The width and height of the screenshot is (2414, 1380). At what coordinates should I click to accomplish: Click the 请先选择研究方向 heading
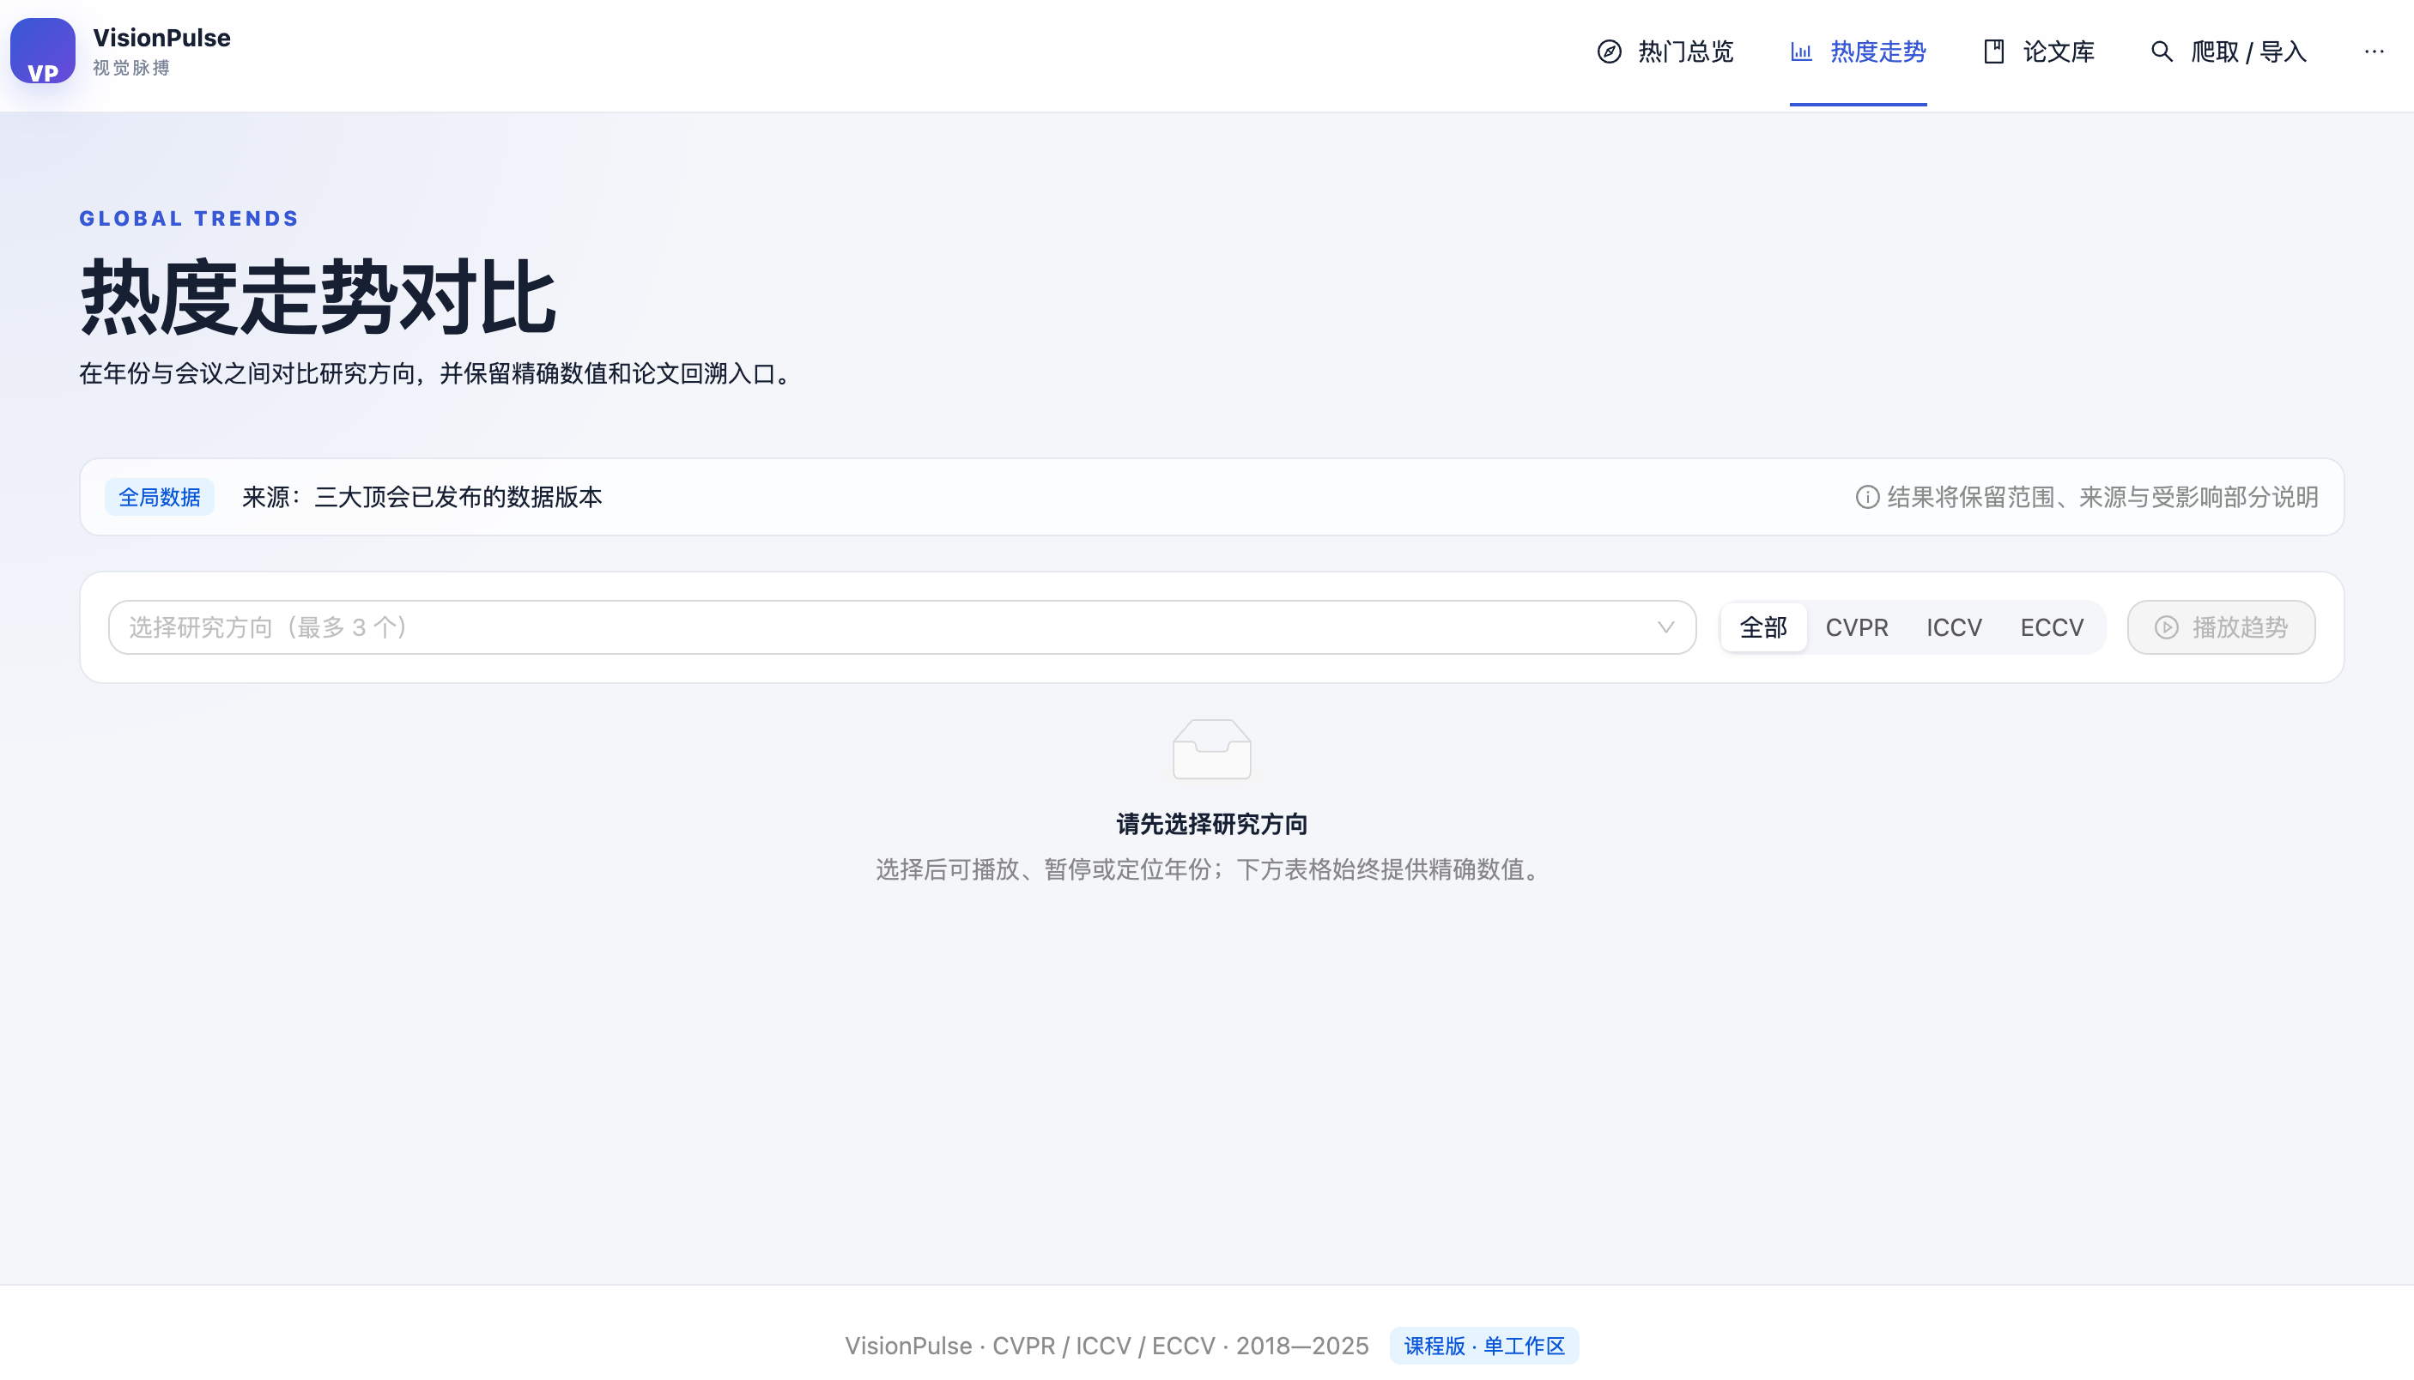click(1211, 824)
